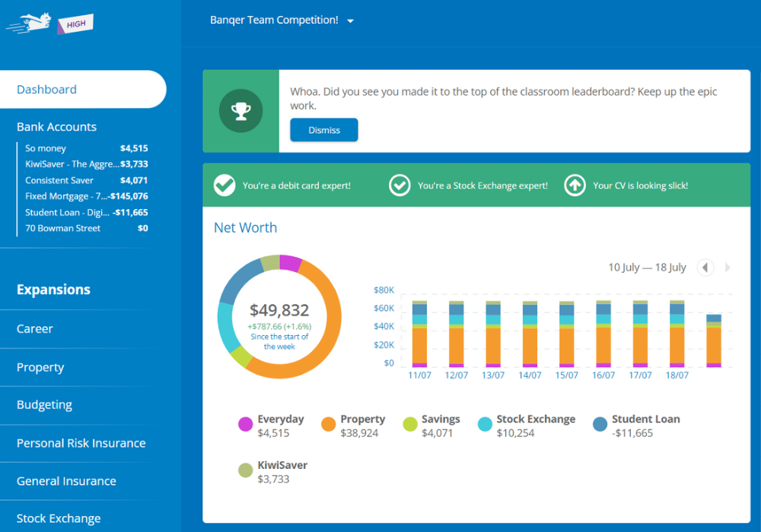This screenshot has width=761, height=532.
Task: Click the CV upward-arrow badge icon
Action: tap(575, 185)
